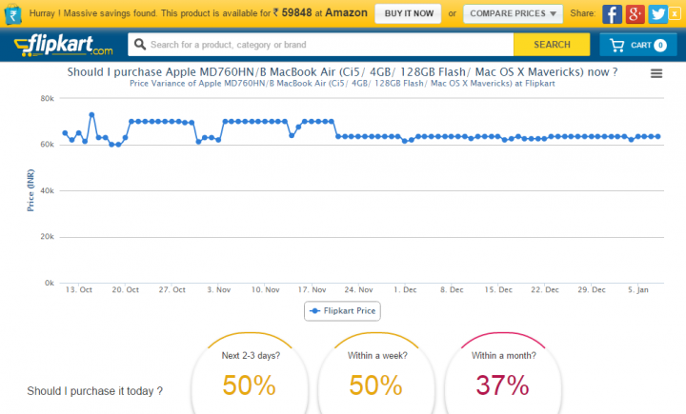Share on Facebook
The height and width of the screenshot is (414, 686).
(612, 14)
